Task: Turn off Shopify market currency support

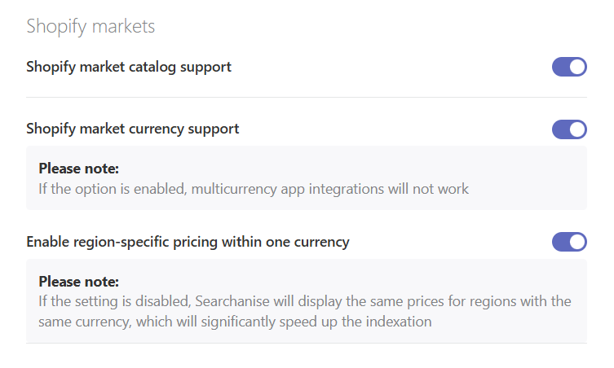Action: (569, 129)
